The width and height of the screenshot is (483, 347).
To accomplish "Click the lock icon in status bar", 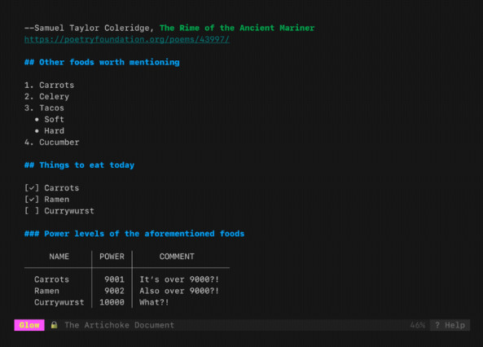I will pyautogui.click(x=55, y=325).
